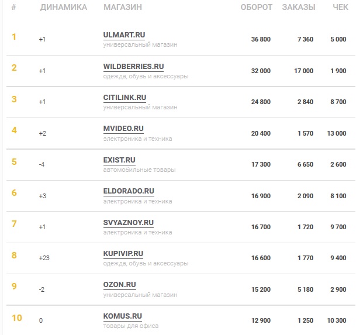This screenshot has height=335, width=363.
Task: Select rank number 10 row
Action: (x=17, y=318)
